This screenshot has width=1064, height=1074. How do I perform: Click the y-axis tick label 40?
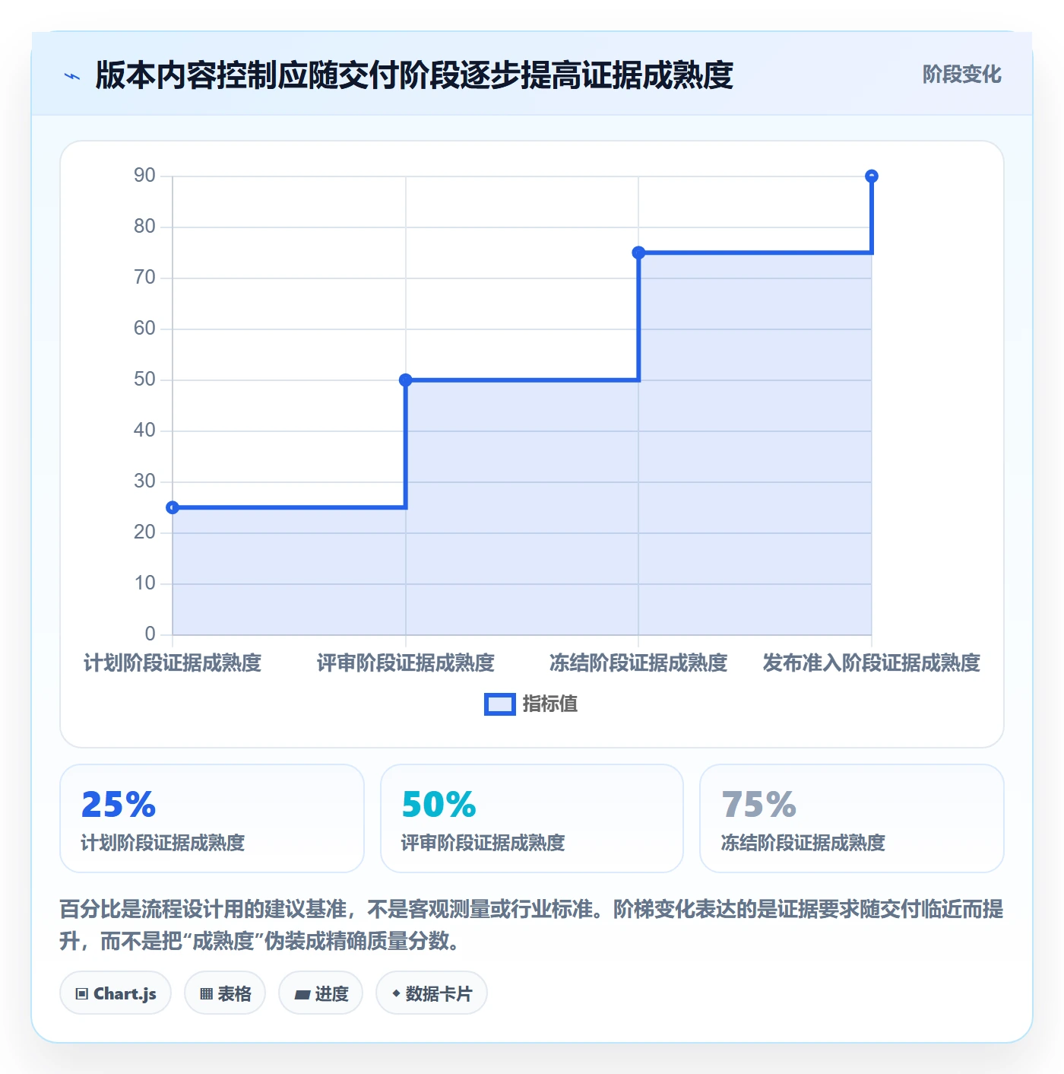144,431
